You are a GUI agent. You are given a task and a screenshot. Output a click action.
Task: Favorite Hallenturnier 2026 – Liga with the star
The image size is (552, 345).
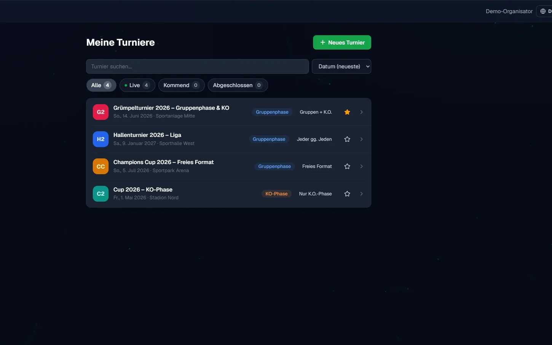(347, 139)
